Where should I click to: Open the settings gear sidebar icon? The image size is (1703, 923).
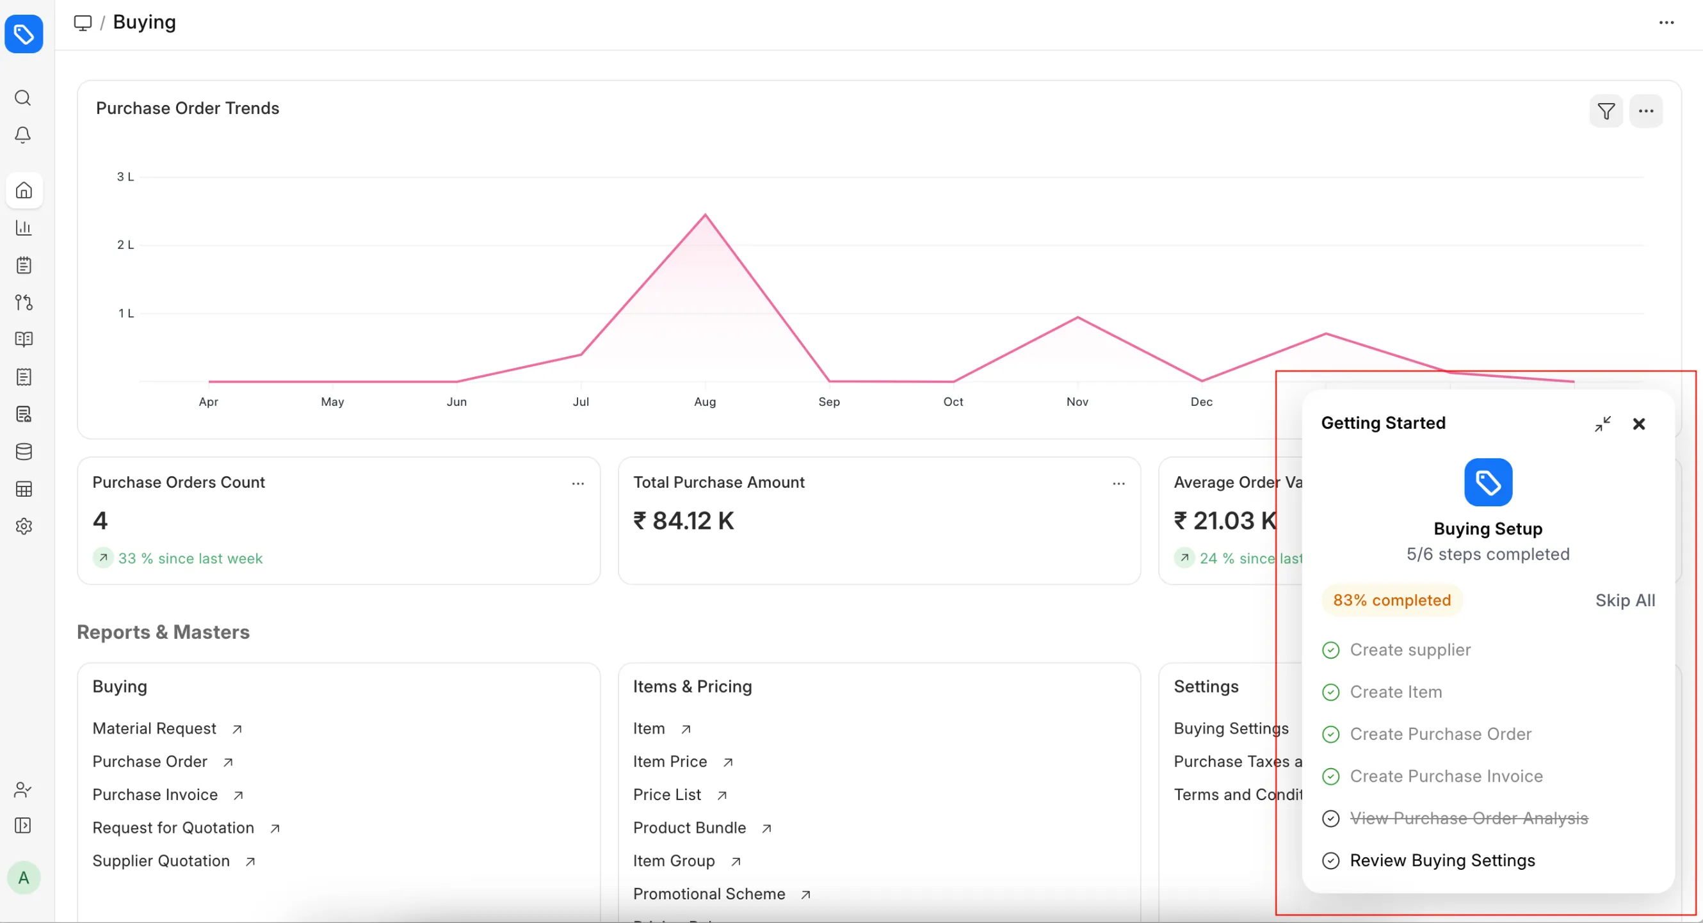[24, 526]
